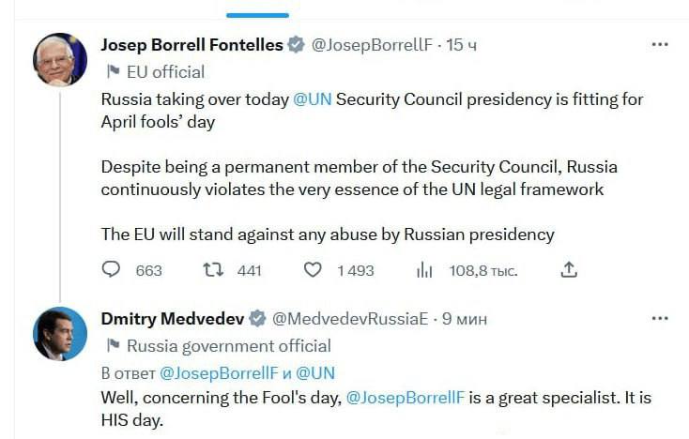The height and width of the screenshot is (439, 689).
Task: Open Dmitry Medvedev's profile avatar
Action: 60,334
